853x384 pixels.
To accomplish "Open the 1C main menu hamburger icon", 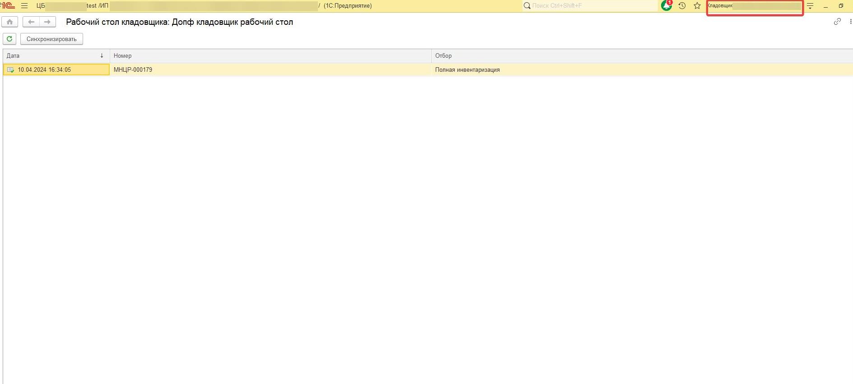I will click(24, 6).
